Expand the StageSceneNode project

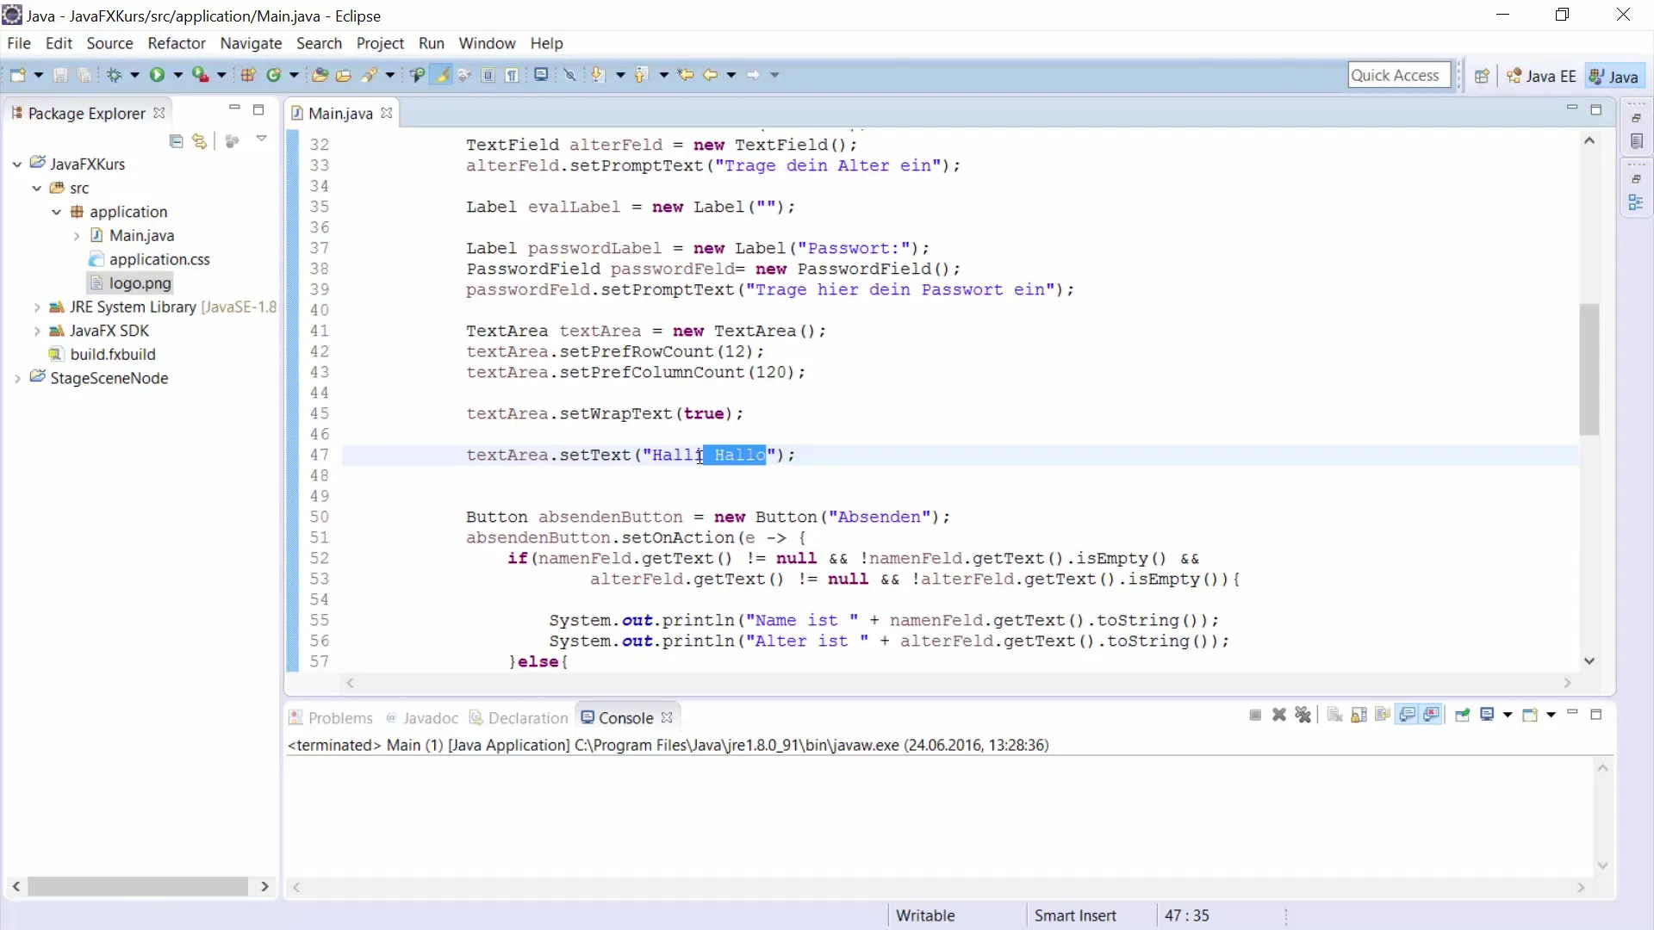coord(17,378)
